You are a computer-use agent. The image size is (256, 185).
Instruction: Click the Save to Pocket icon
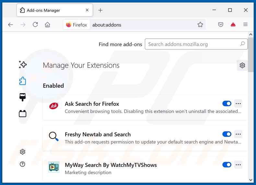coord(221,25)
